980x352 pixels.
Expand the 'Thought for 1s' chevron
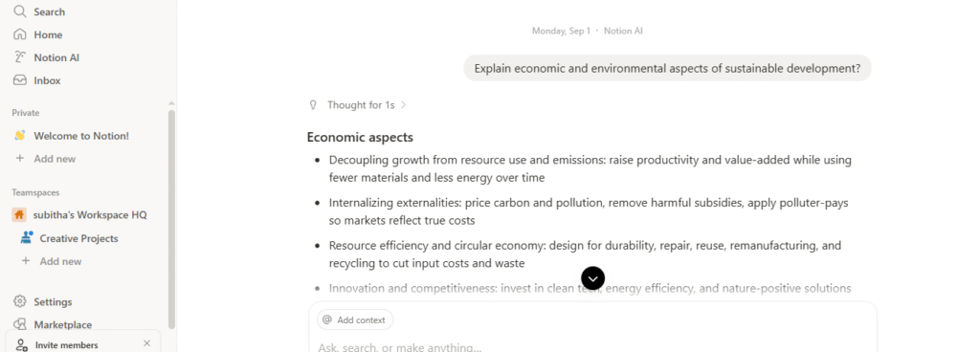click(404, 105)
